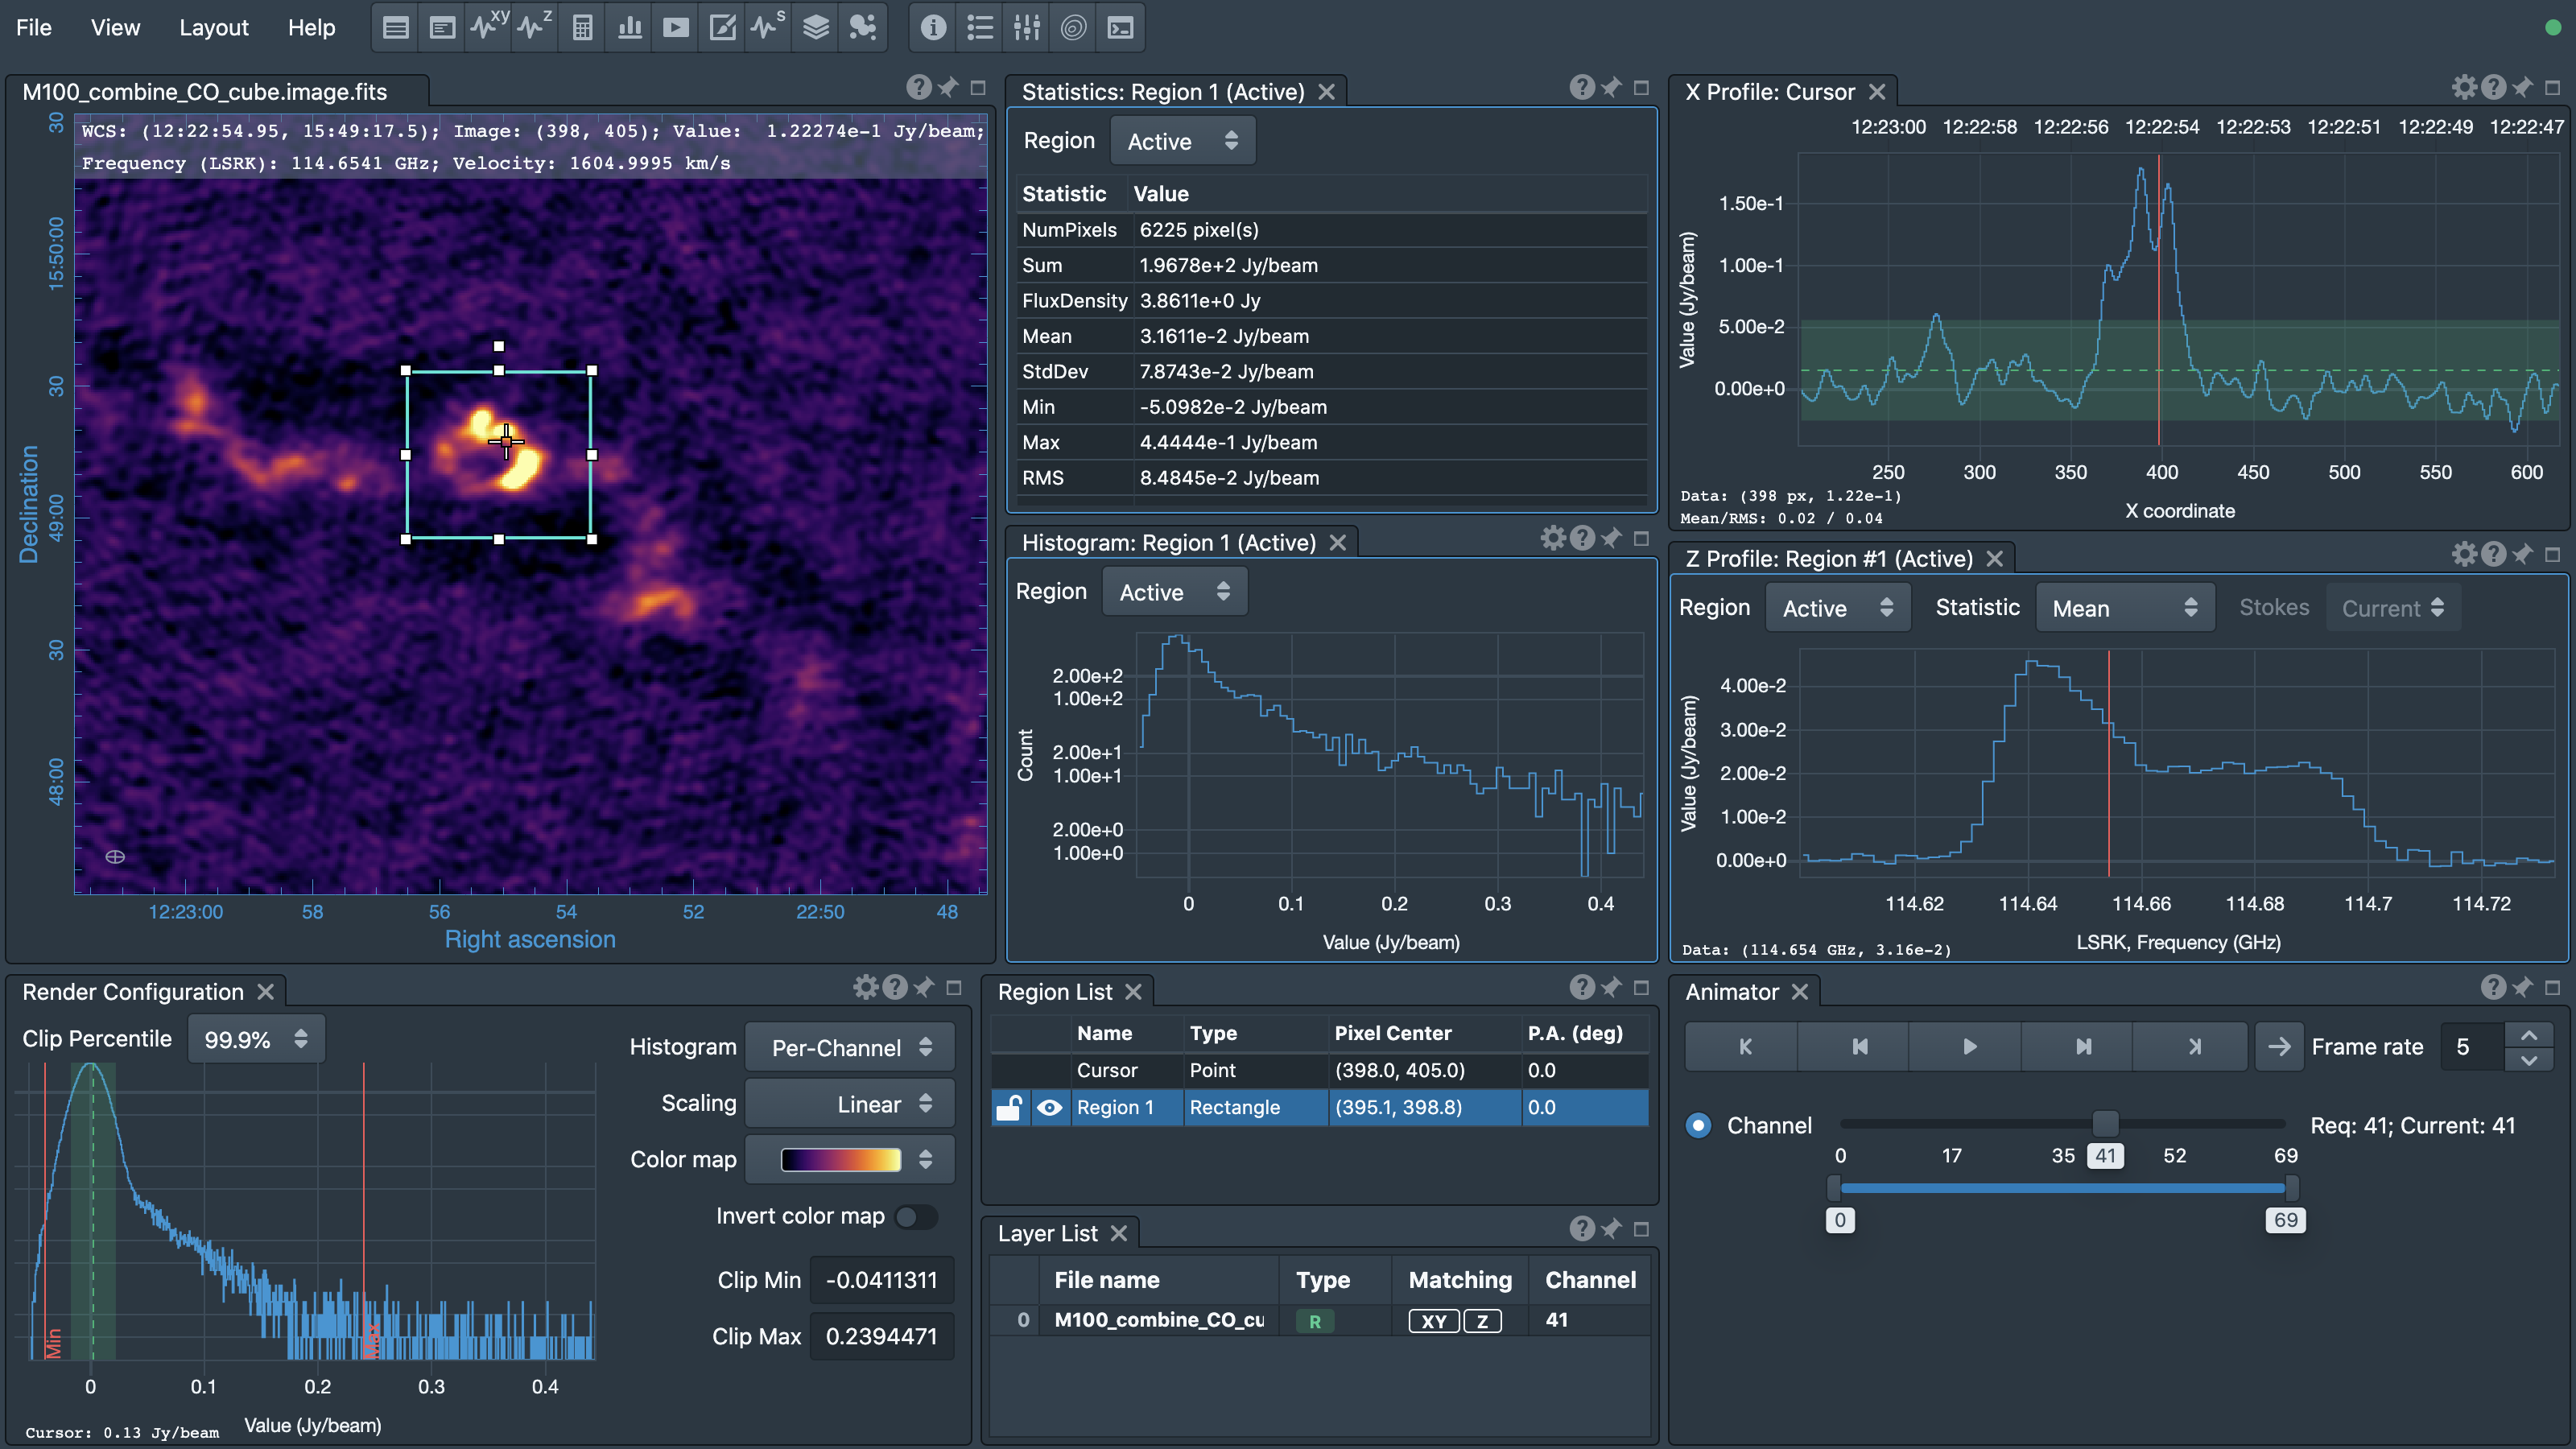Open the Color map dropdown
The height and width of the screenshot is (1449, 2576).
click(x=850, y=1160)
